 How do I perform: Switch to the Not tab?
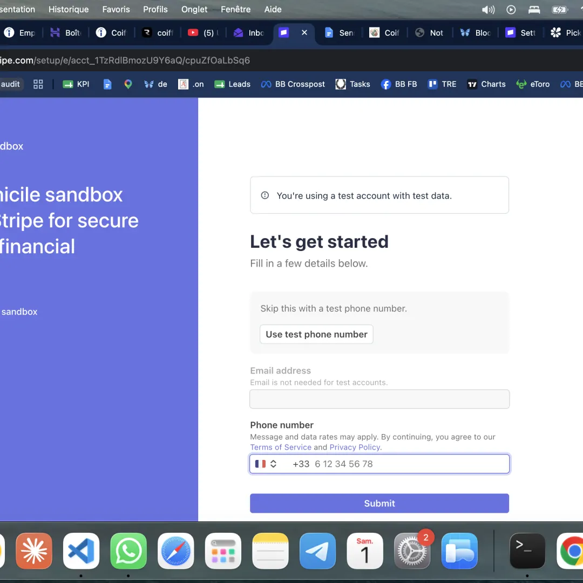(x=430, y=33)
